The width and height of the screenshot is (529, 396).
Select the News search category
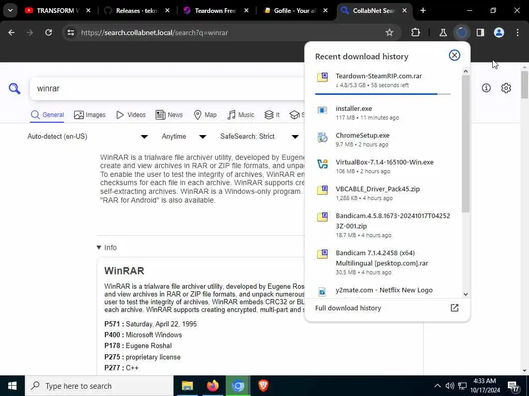click(169, 115)
